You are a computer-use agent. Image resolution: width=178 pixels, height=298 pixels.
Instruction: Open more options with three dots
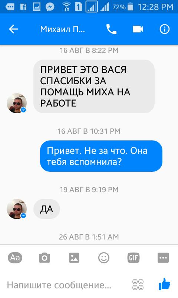coord(163,258)
